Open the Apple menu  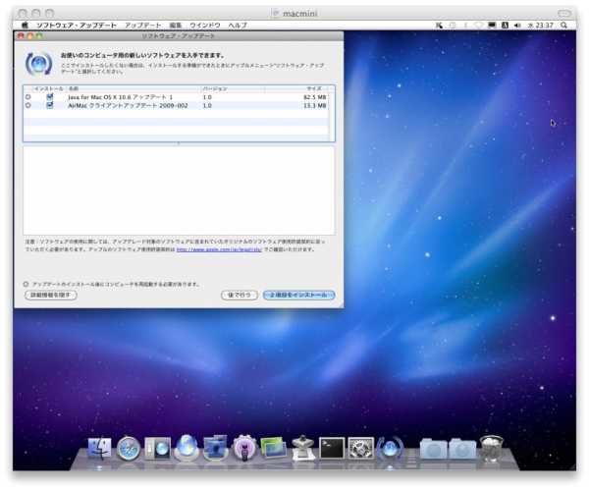25,26
